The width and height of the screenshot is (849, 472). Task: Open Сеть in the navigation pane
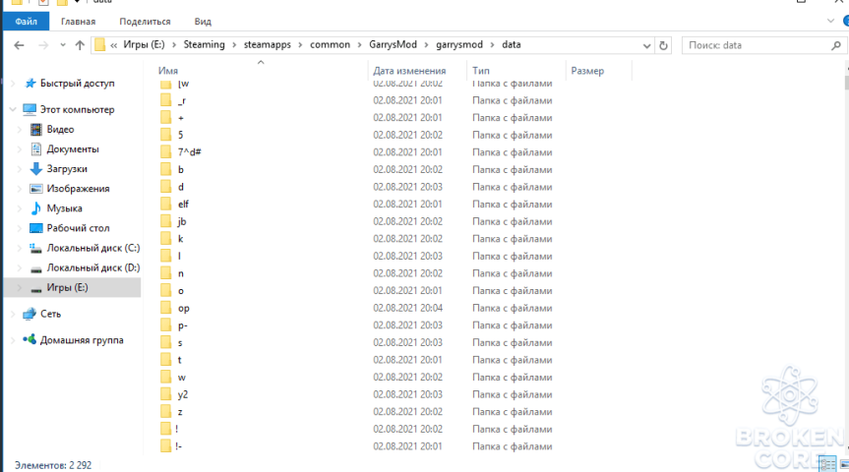(x=50, y=314)
